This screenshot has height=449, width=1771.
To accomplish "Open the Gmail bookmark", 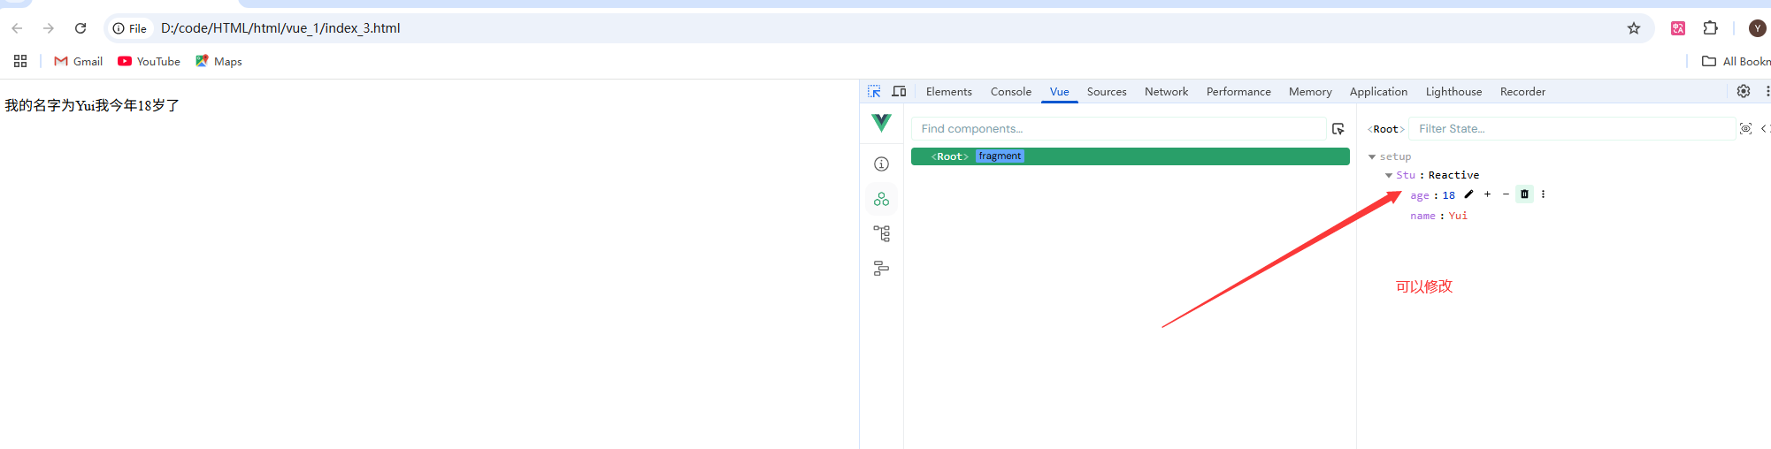I will click(79, 61).
